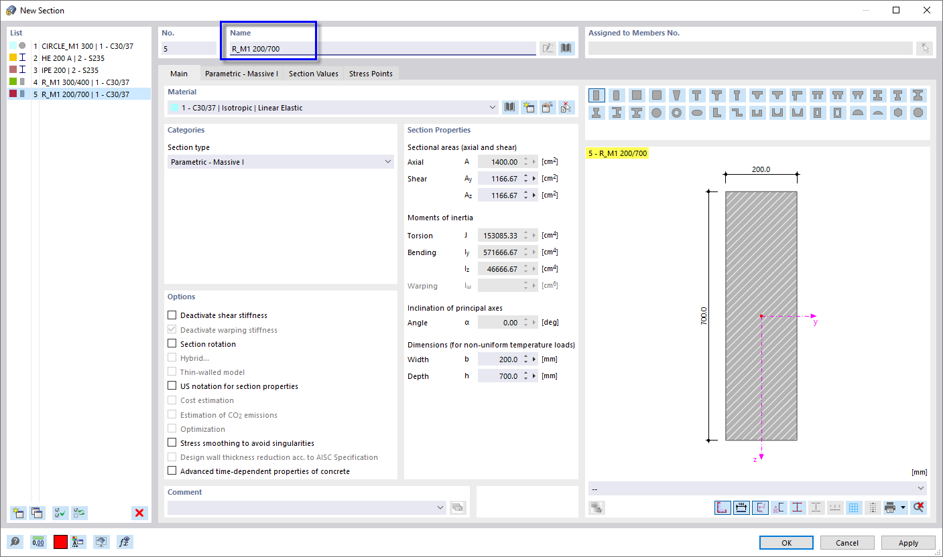Screen dimensions: 943x557
Task: Toggle the grid display icon in preview
Action: 853,507
